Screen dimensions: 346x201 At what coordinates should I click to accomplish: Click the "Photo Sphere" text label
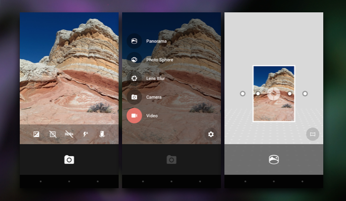[x=160, y=60]
